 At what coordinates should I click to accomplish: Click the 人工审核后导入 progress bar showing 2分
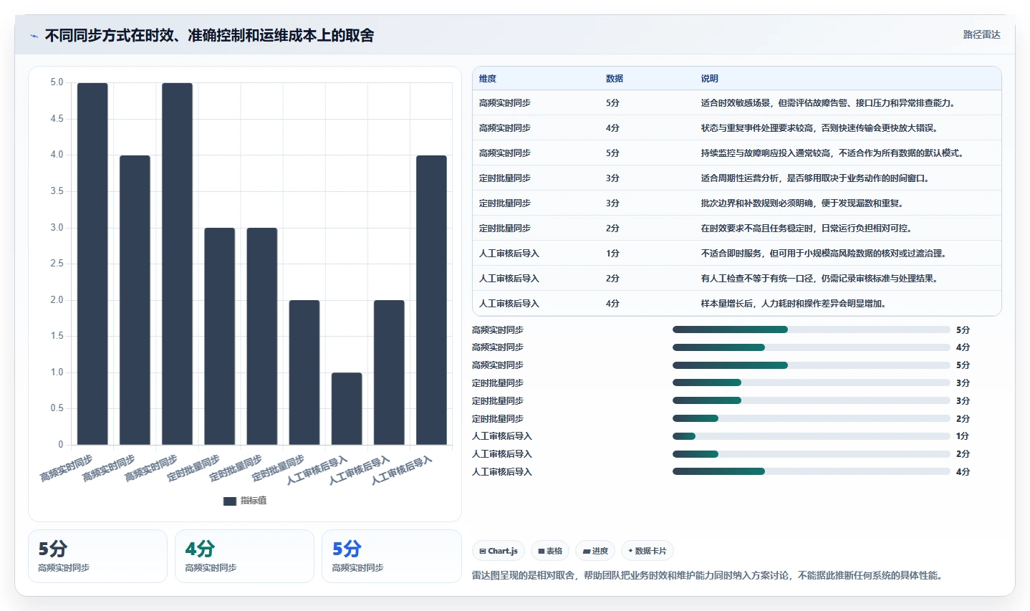811,454
